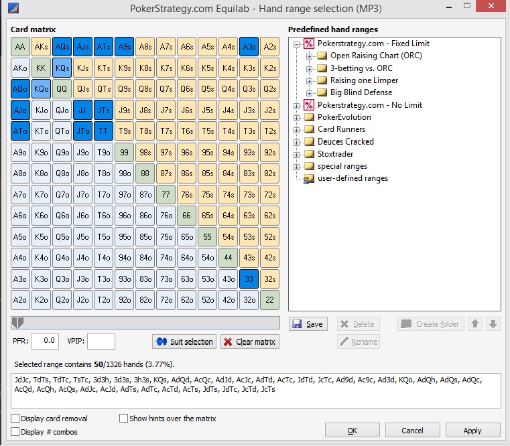Click the Save button label

314,324
